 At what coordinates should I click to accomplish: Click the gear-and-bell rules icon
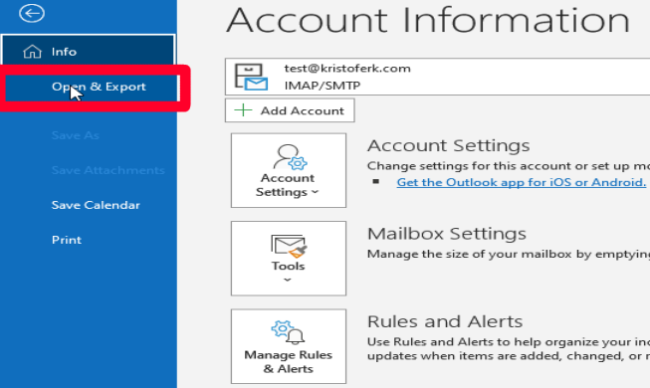288,332
